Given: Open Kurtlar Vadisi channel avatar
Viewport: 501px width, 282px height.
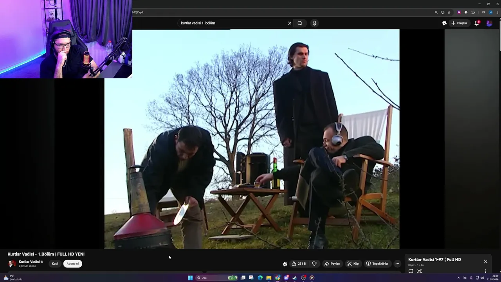Looking at the screenshot, I should click(x=12, y=264).
